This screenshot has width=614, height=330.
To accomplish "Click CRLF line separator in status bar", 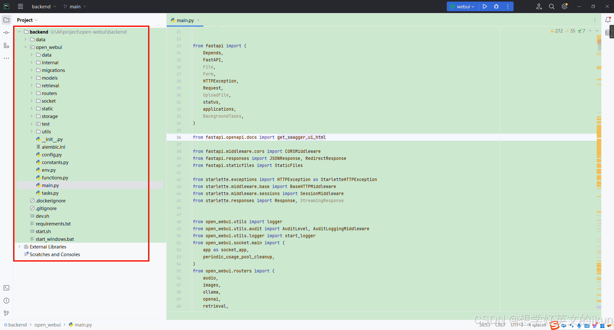I will pyautogui.click(x=500, y=325).
